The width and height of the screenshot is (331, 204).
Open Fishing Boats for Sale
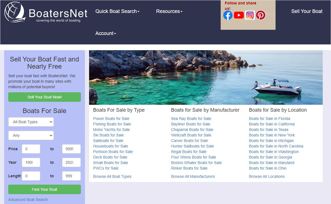point(112,124)
